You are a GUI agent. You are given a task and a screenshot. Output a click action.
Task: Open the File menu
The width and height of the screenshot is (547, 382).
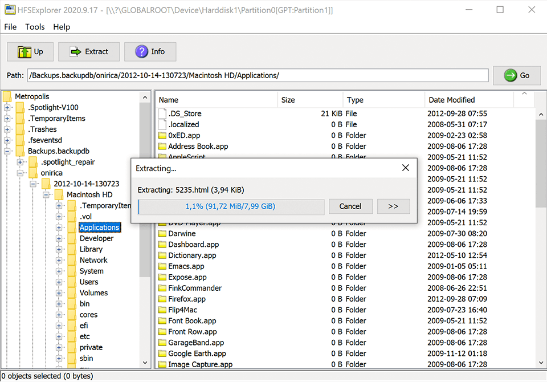click(x=10, y=27)
